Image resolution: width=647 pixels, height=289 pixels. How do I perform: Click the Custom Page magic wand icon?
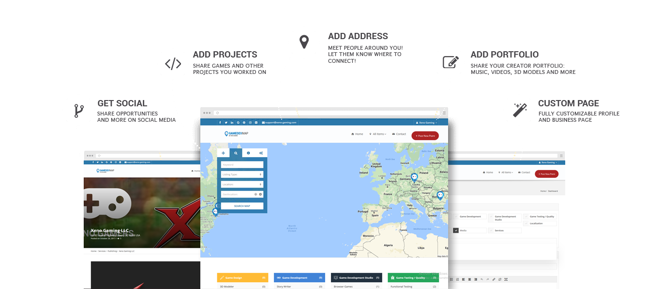tap(520, 110)
